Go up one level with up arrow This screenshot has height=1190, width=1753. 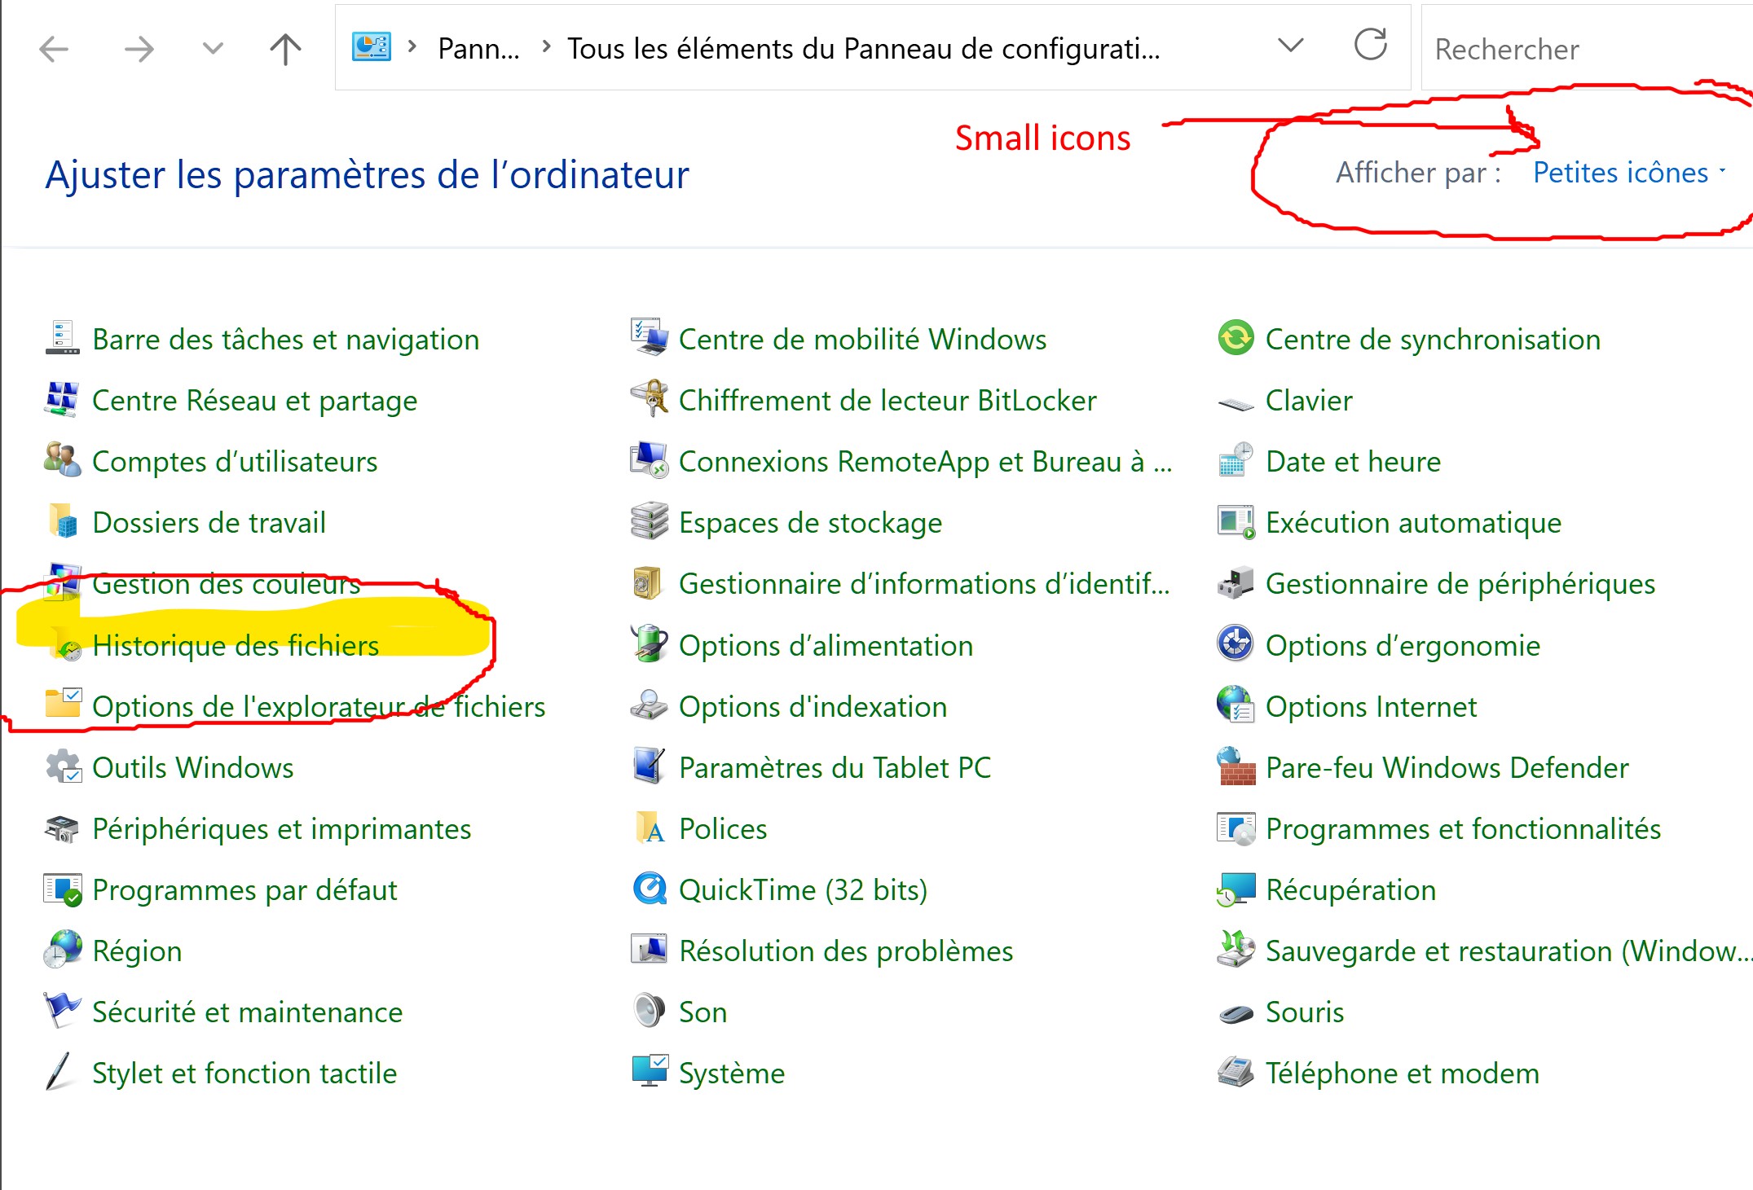coord(285,49)
